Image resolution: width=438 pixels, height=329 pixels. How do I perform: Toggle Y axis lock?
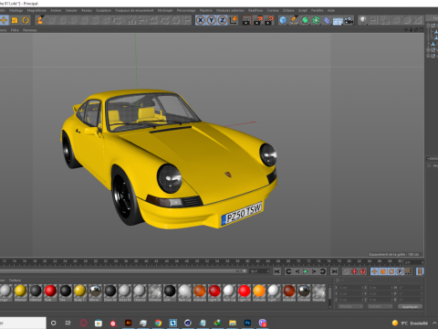pos(211,20)
